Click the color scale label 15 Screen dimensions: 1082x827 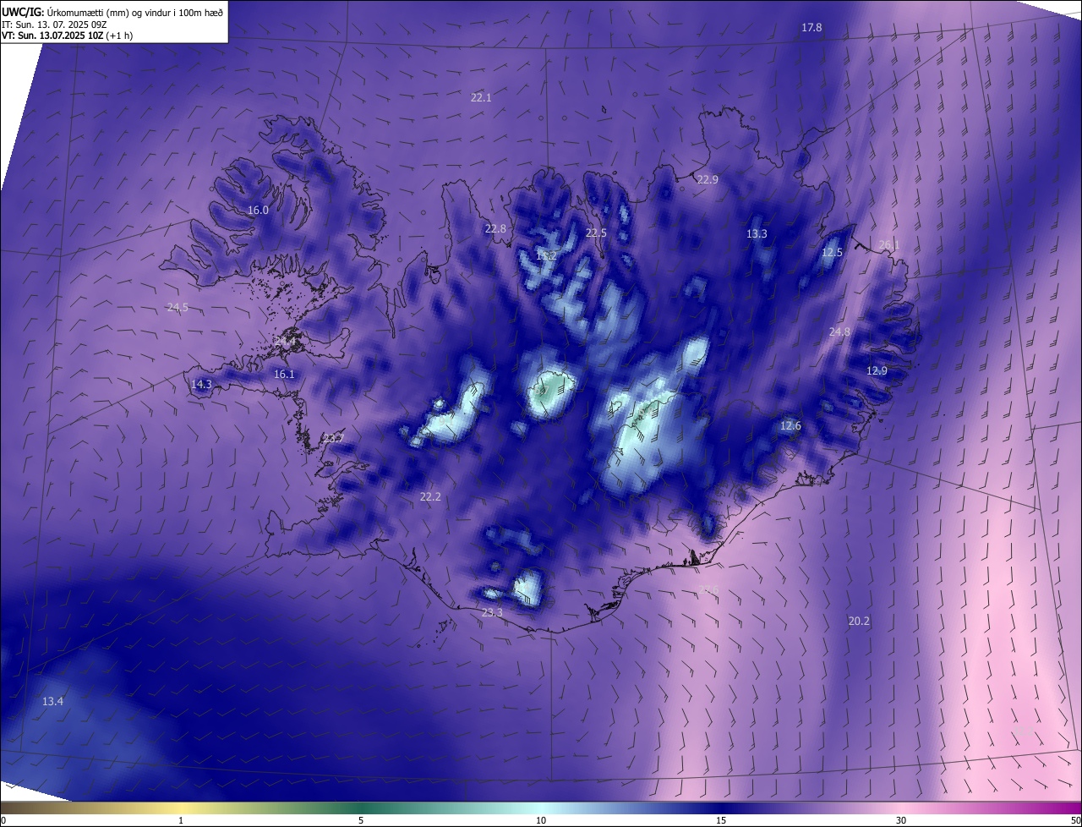coord(721,820)
